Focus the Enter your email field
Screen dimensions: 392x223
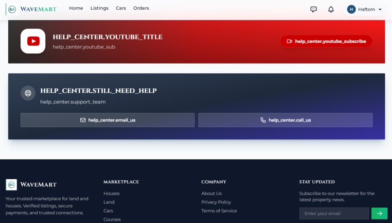334,213
